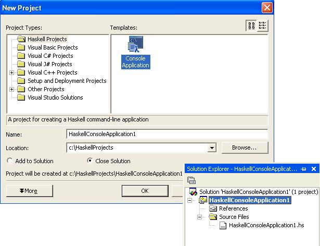Click the Other Projects folder icon

point(21,89)
